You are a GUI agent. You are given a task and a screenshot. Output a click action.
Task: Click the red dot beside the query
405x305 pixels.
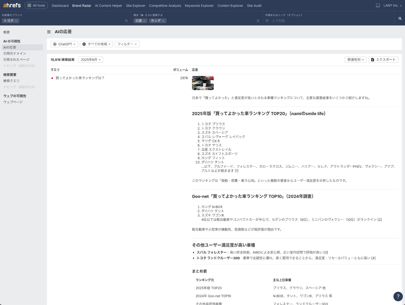[x=52, y=78]
